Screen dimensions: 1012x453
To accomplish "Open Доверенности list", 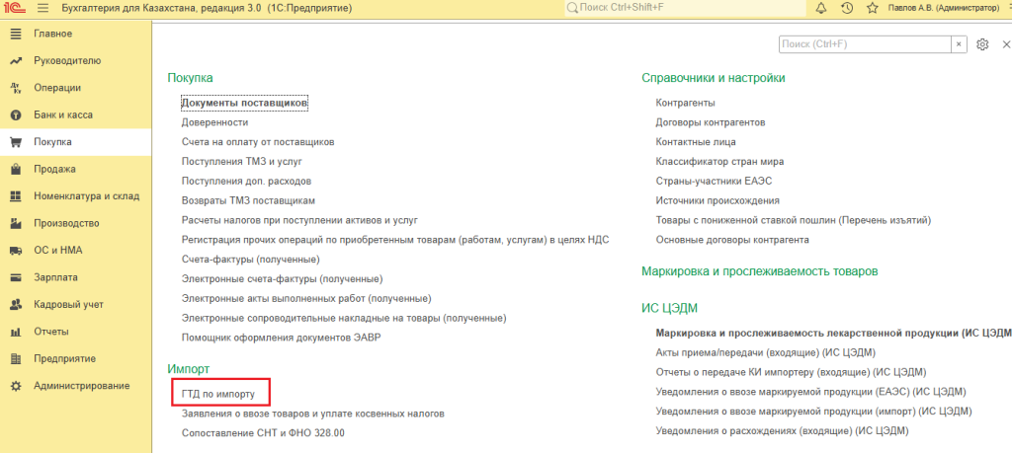I will click(x=214, y=121).
